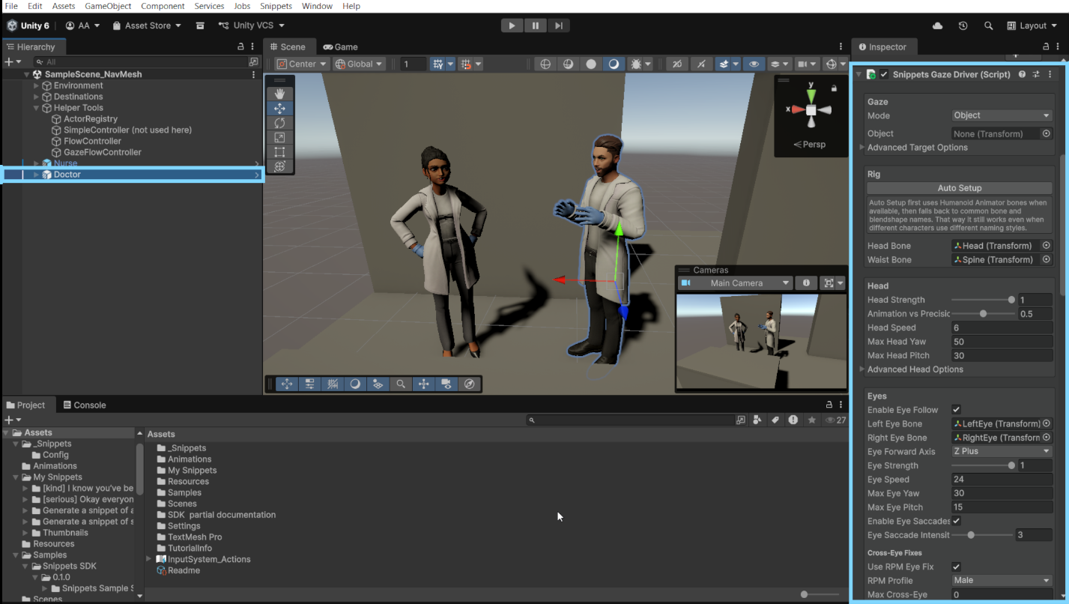Select wireframe draw mode globe icon

tap(545, 64)
